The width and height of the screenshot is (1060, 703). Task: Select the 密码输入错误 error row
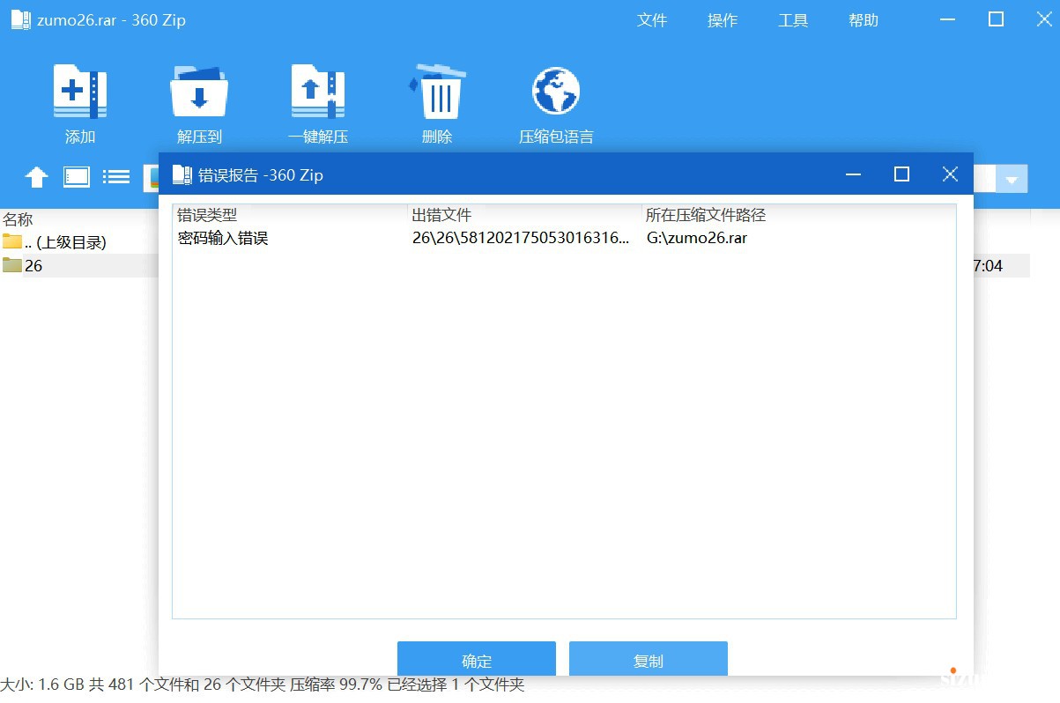click(x=223, y=238)
